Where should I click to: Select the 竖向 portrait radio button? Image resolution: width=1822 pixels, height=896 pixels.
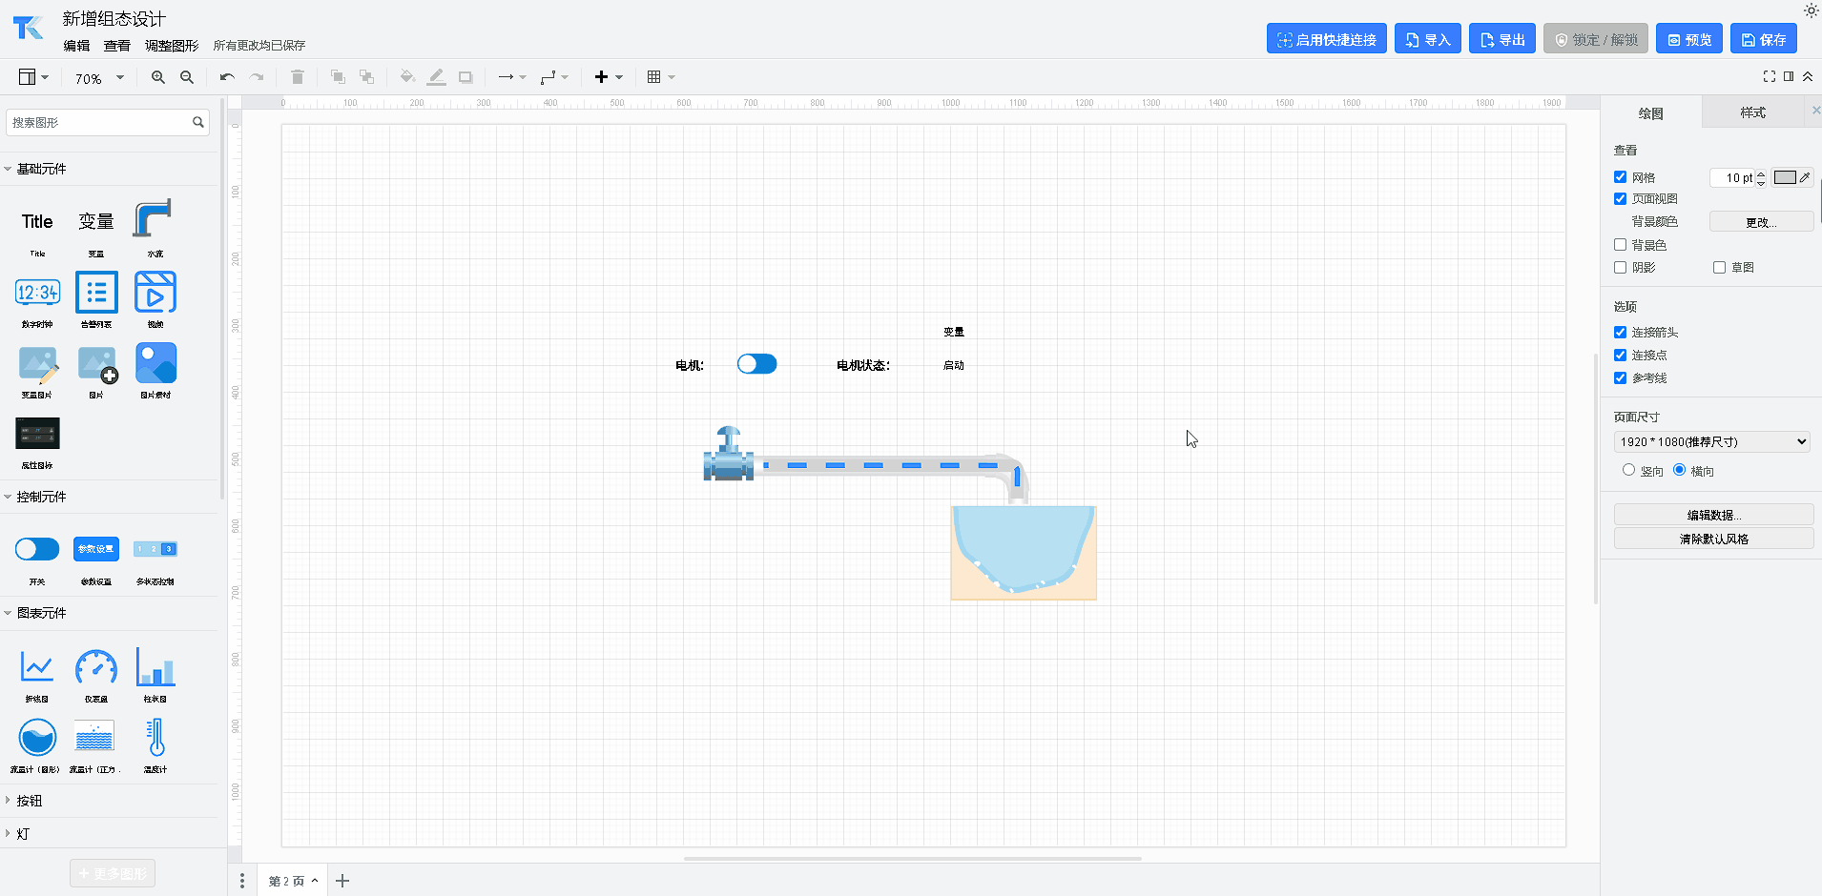[x=1628, y=470]
